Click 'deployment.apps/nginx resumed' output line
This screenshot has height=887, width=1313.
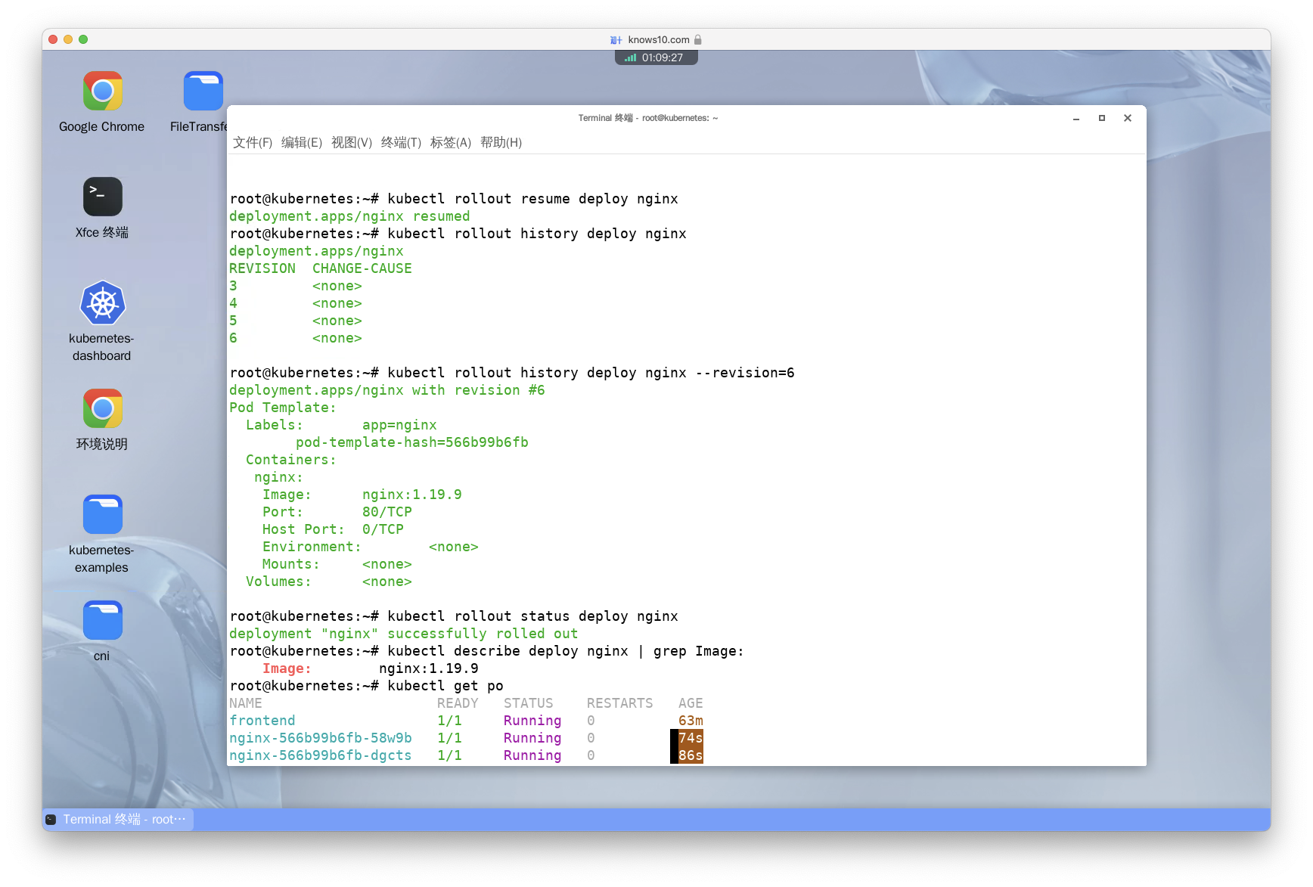pyautogui.click(x=349, y=216)
